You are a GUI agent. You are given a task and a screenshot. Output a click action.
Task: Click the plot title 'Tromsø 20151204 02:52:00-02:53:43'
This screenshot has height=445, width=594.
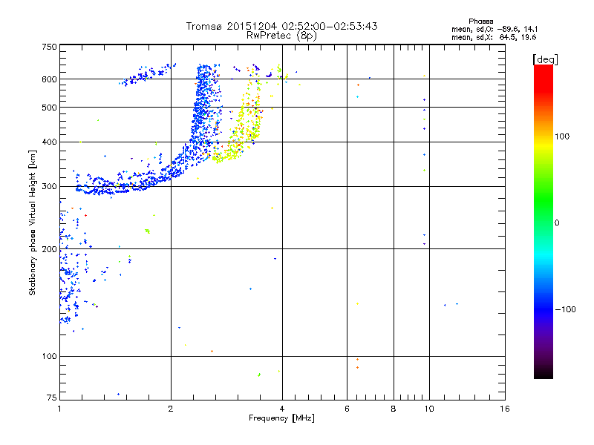[281, 26]
